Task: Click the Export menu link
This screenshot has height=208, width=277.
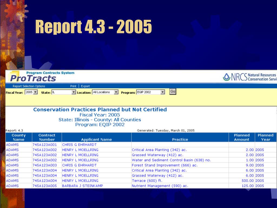Action: [x=85, y=86]
